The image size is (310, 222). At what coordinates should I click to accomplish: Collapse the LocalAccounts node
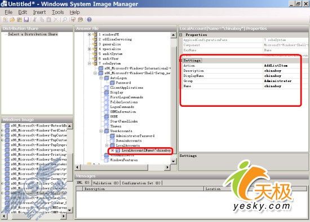tap(107, 146)
